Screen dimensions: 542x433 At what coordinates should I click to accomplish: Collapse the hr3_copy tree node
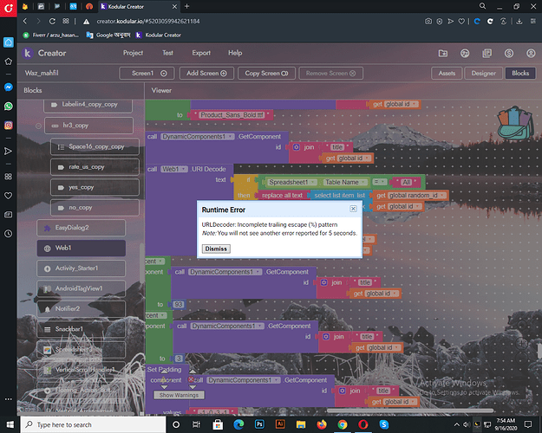click(x=38, y=126)
